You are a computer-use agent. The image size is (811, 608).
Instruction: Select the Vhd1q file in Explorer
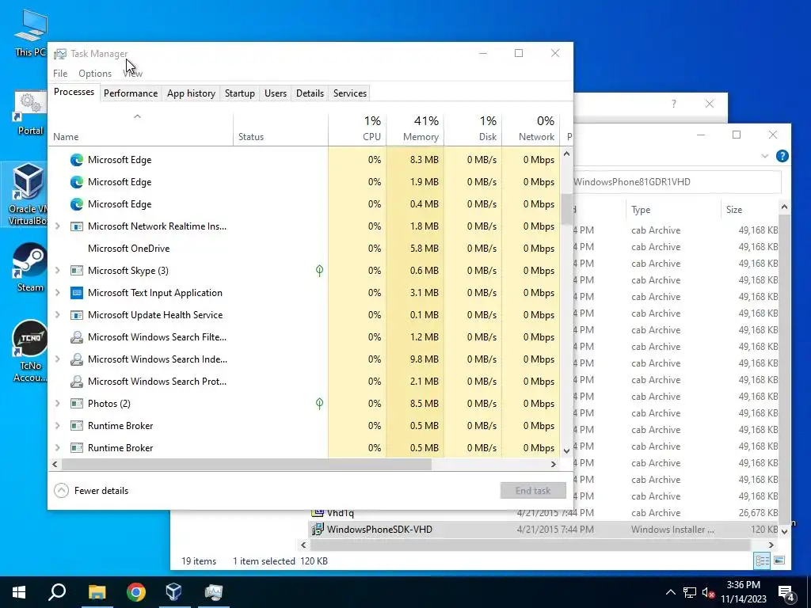click(x=543, y=513)
